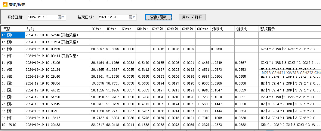Click the C2H4(%) column header

tap(173, 29)
